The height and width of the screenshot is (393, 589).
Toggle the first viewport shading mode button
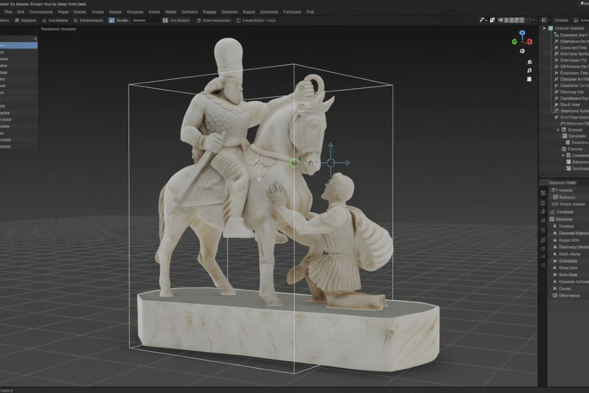coord(507,20)
